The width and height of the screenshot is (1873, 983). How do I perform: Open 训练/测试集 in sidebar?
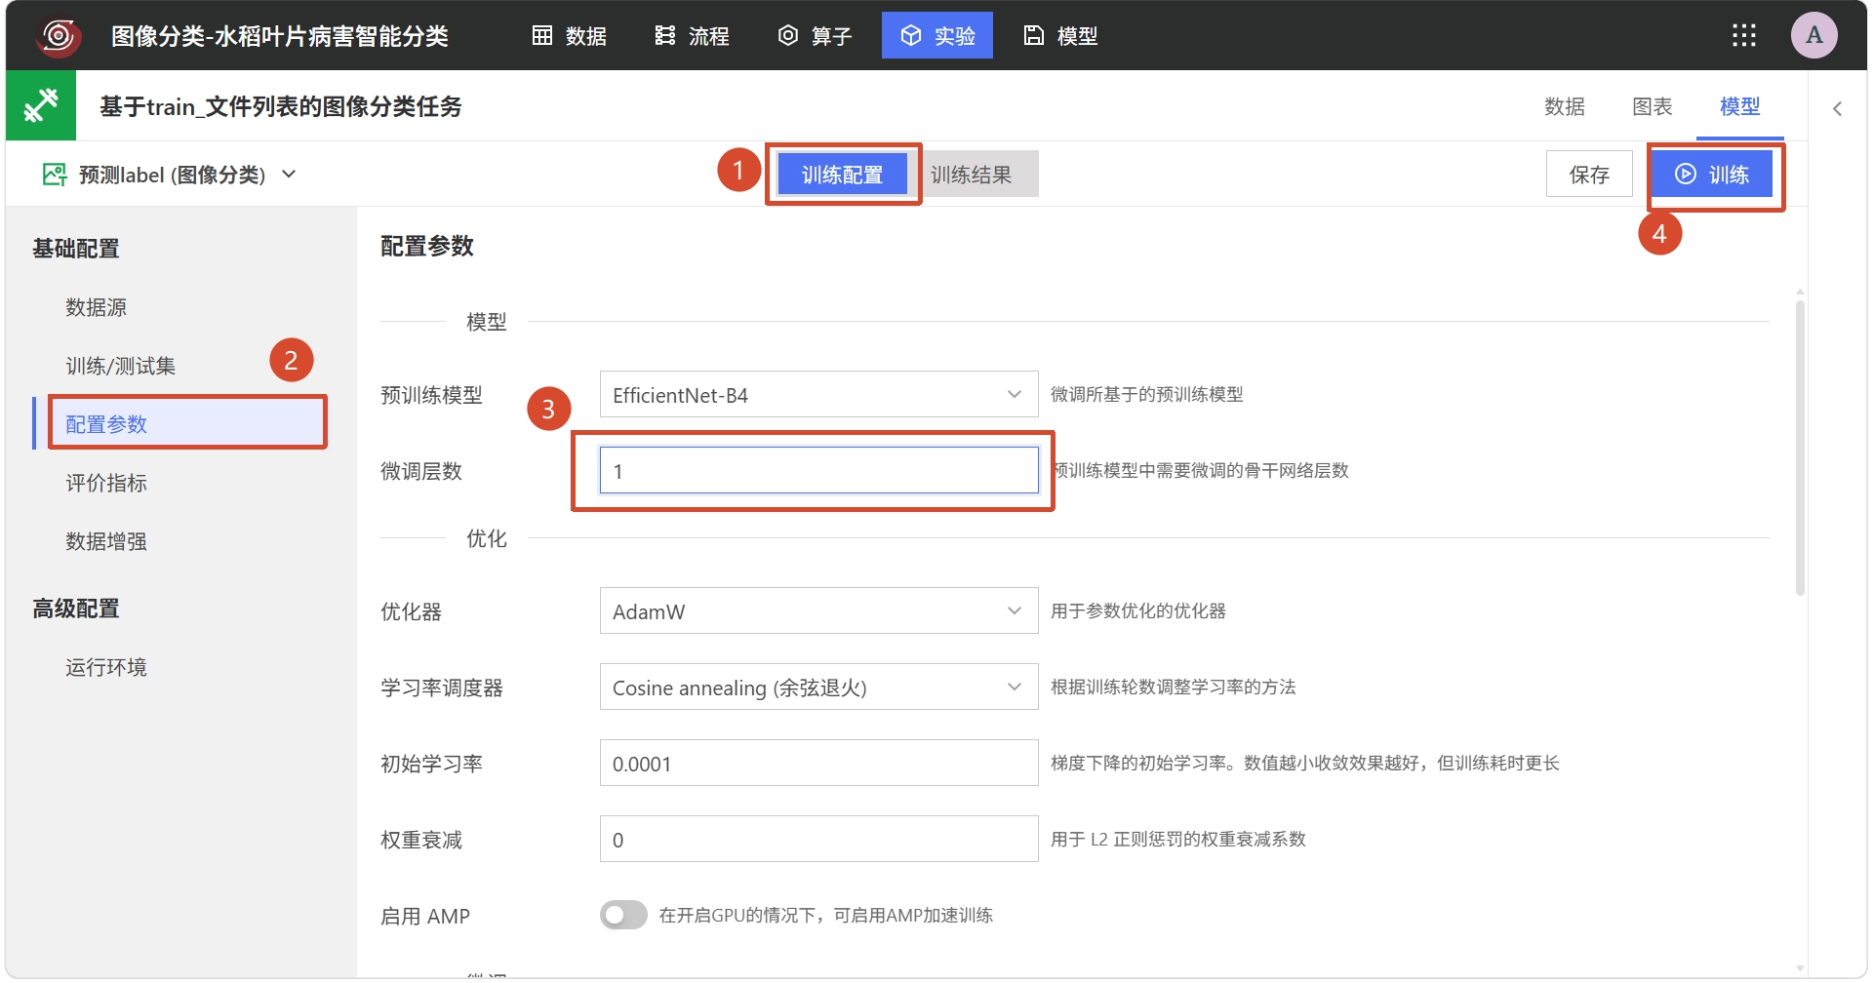click(121, 366)
